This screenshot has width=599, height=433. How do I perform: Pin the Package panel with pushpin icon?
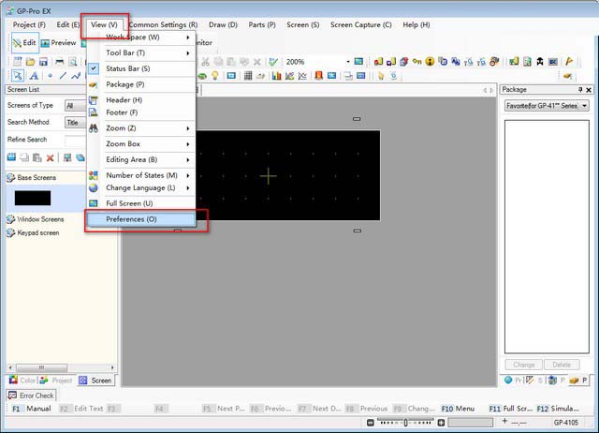pos(580,90)
